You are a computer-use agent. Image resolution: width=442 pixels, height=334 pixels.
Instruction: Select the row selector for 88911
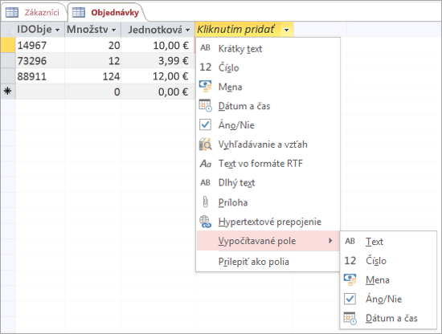8,76
